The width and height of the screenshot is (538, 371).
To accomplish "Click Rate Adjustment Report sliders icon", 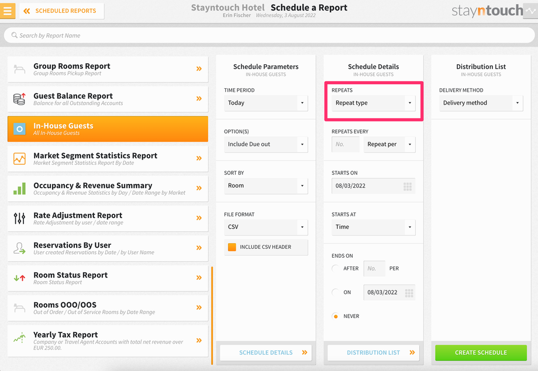I will coord(19,218).
